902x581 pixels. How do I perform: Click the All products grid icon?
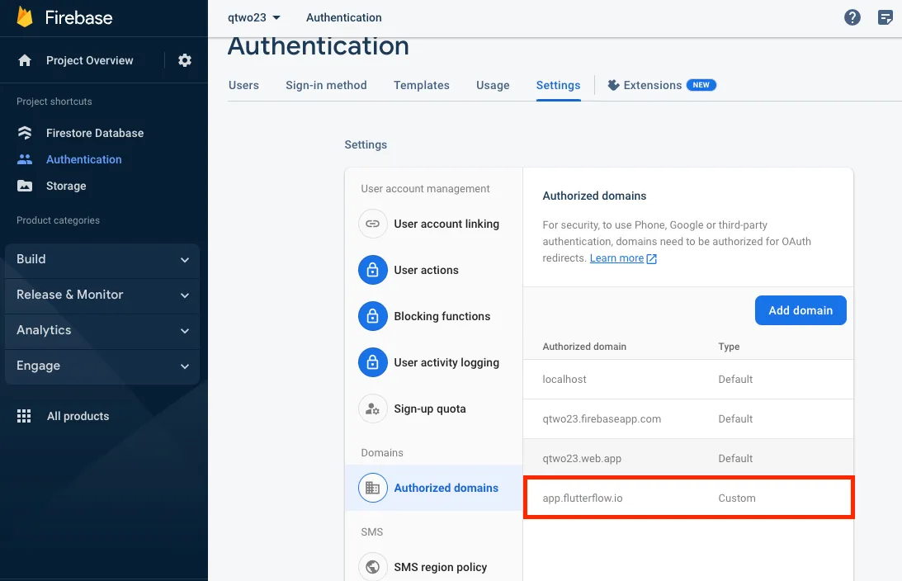[24, 416]
